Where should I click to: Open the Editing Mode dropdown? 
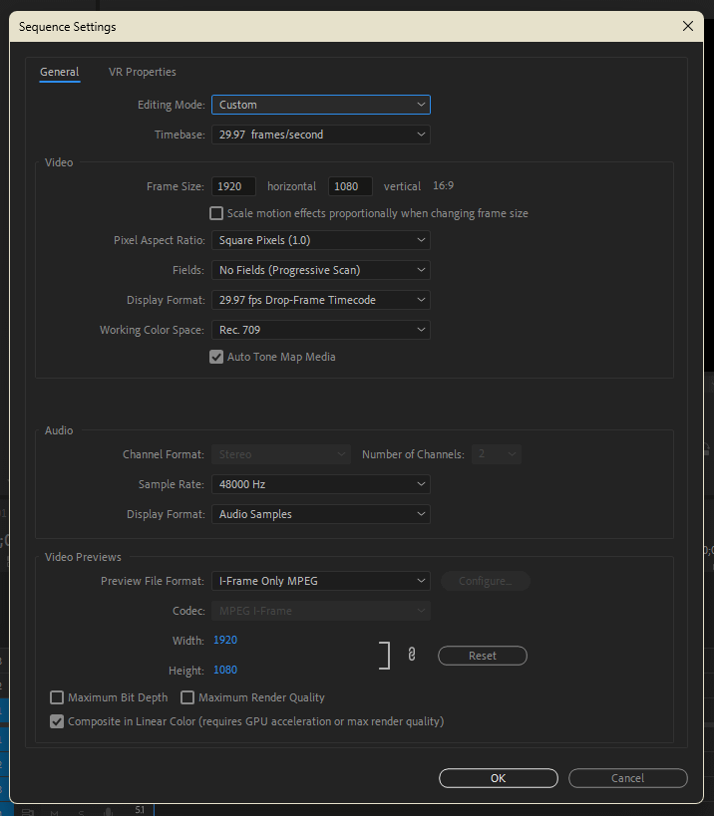point(320,105)
